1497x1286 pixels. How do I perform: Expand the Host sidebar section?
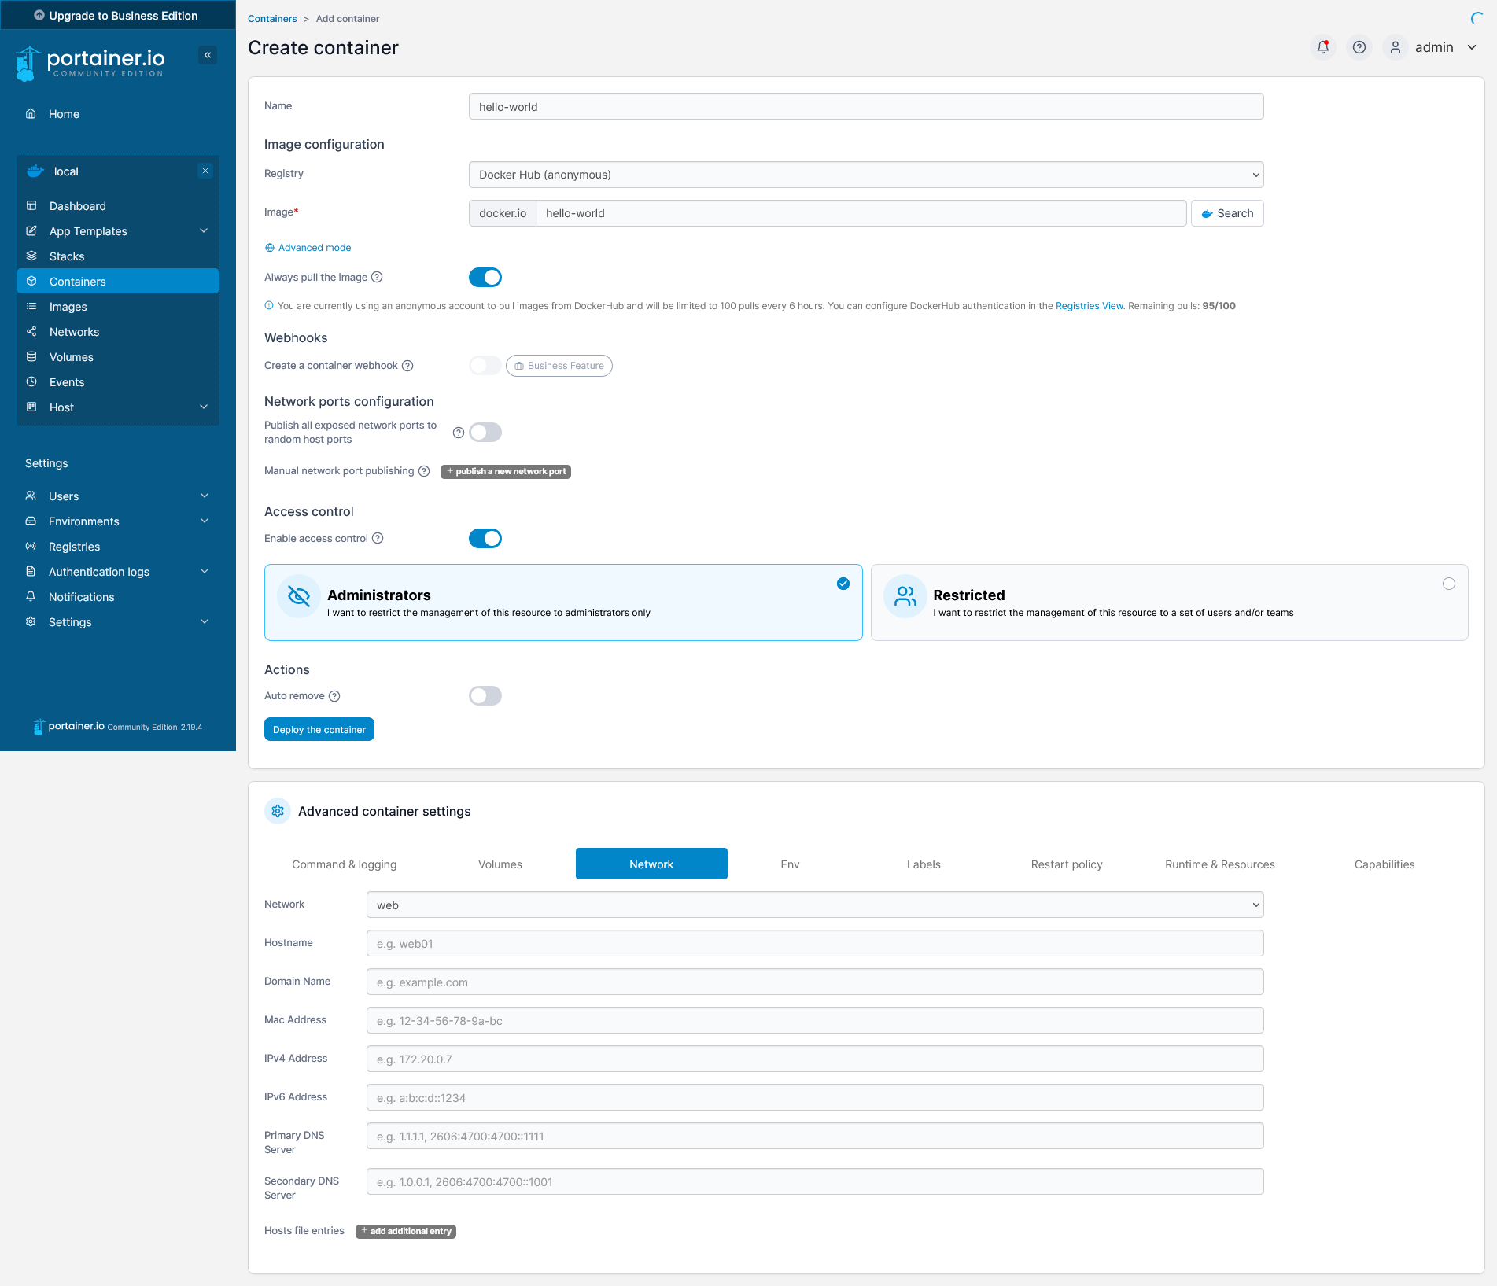(x=61, y=407)
